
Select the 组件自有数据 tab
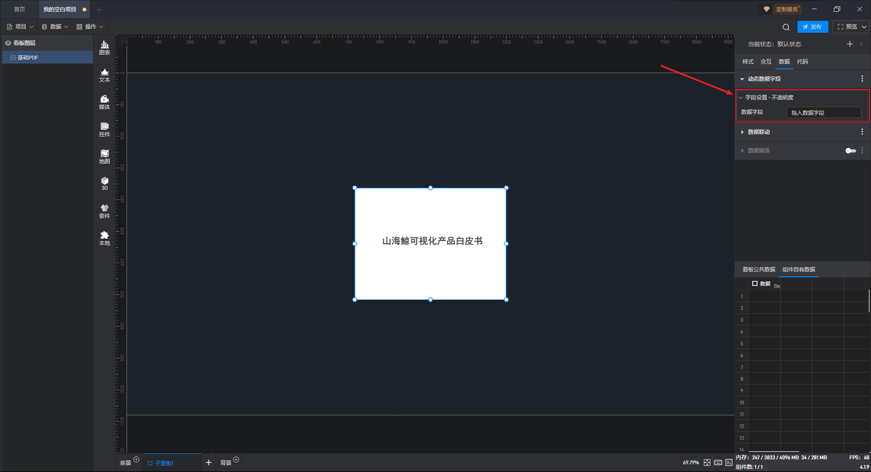pyautogui.click(x=799, y=270)
